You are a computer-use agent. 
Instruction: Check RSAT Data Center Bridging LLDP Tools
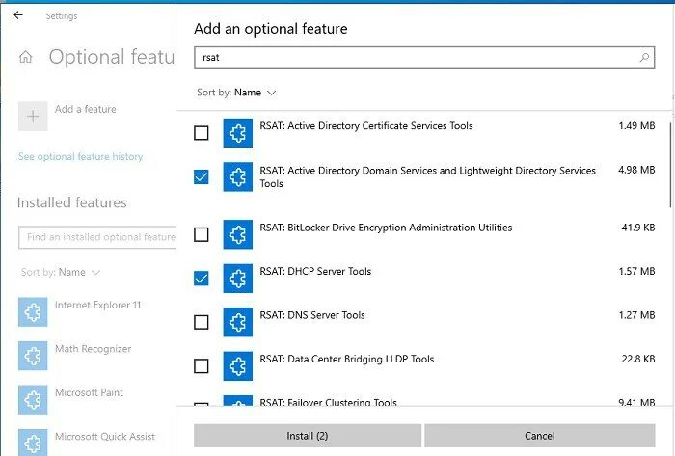(x=201, y=366)
